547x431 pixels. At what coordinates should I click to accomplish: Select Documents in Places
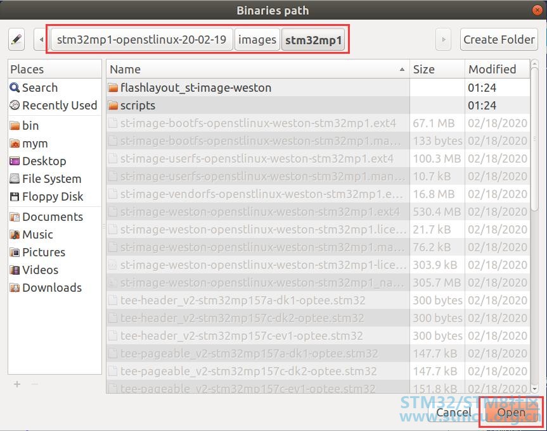click(55, 216)
